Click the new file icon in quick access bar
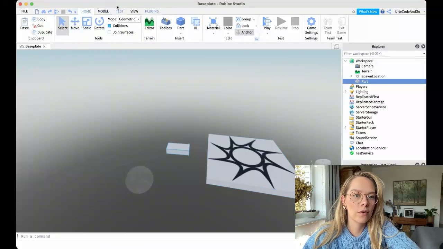The image size is (443, 249). tap(37, 11)
